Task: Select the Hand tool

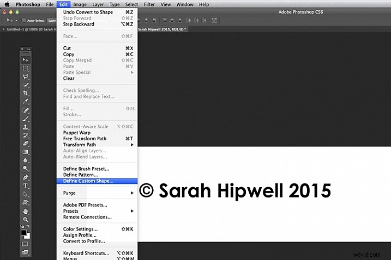Action: (26, 211)
